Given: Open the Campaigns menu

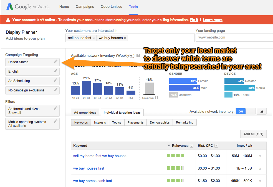Looking at the screenshot, I should coord(85,6).
